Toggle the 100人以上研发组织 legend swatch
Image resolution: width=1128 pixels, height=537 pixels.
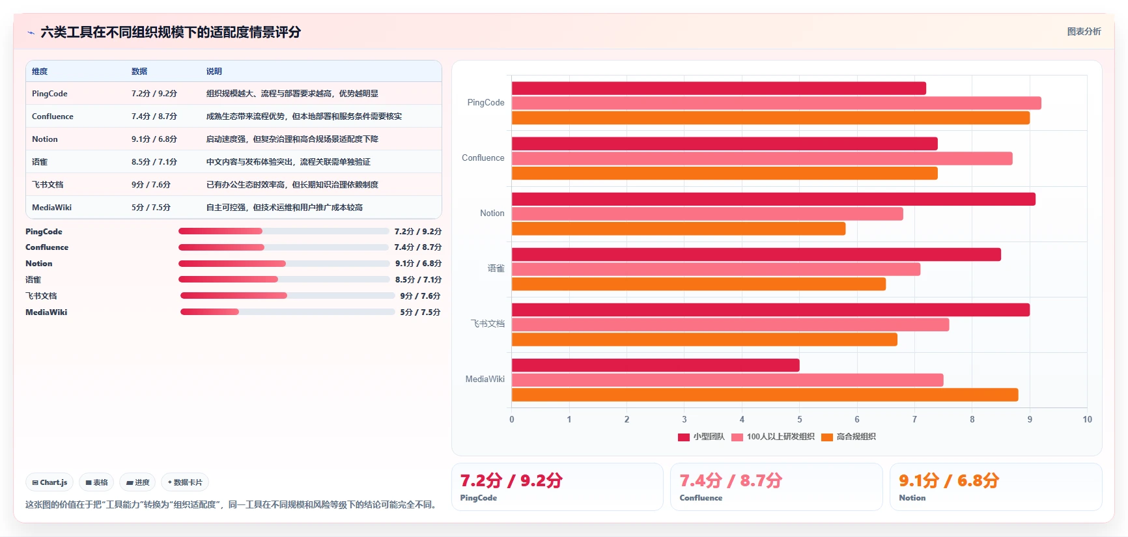[x=737, y=437]
